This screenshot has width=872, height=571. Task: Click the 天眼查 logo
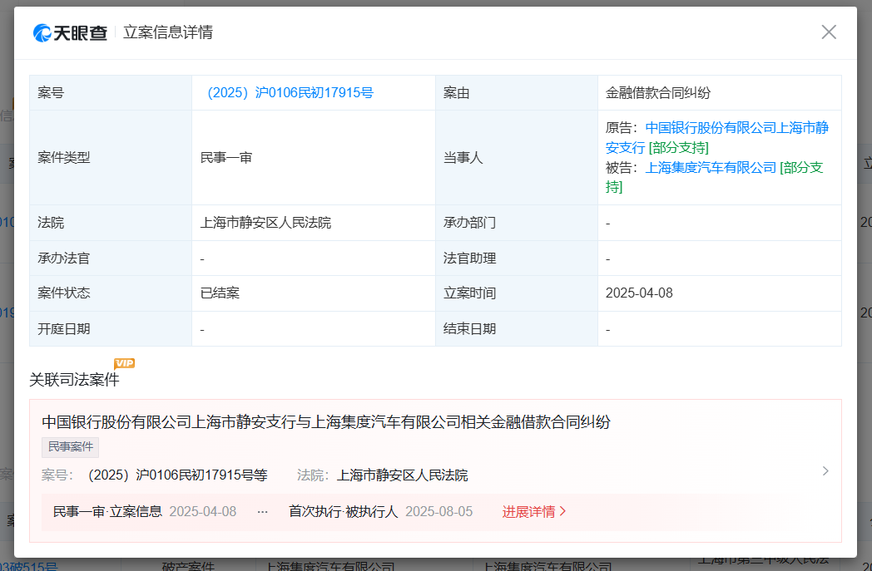pyautogui.click(x=71, y=32)
